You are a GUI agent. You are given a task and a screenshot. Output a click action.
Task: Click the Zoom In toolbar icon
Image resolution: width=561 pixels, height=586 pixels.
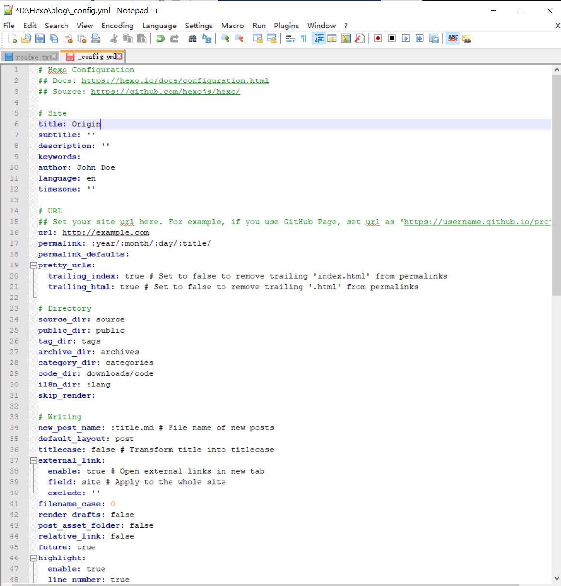[225, 39]
